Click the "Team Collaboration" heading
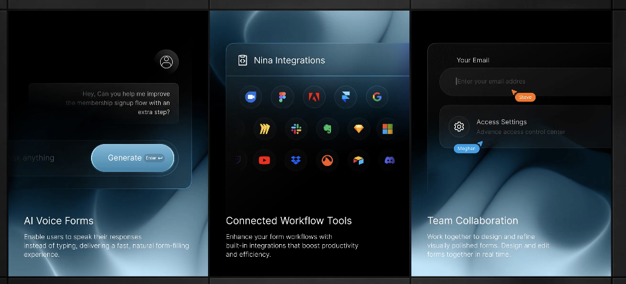 coord(472,220)
